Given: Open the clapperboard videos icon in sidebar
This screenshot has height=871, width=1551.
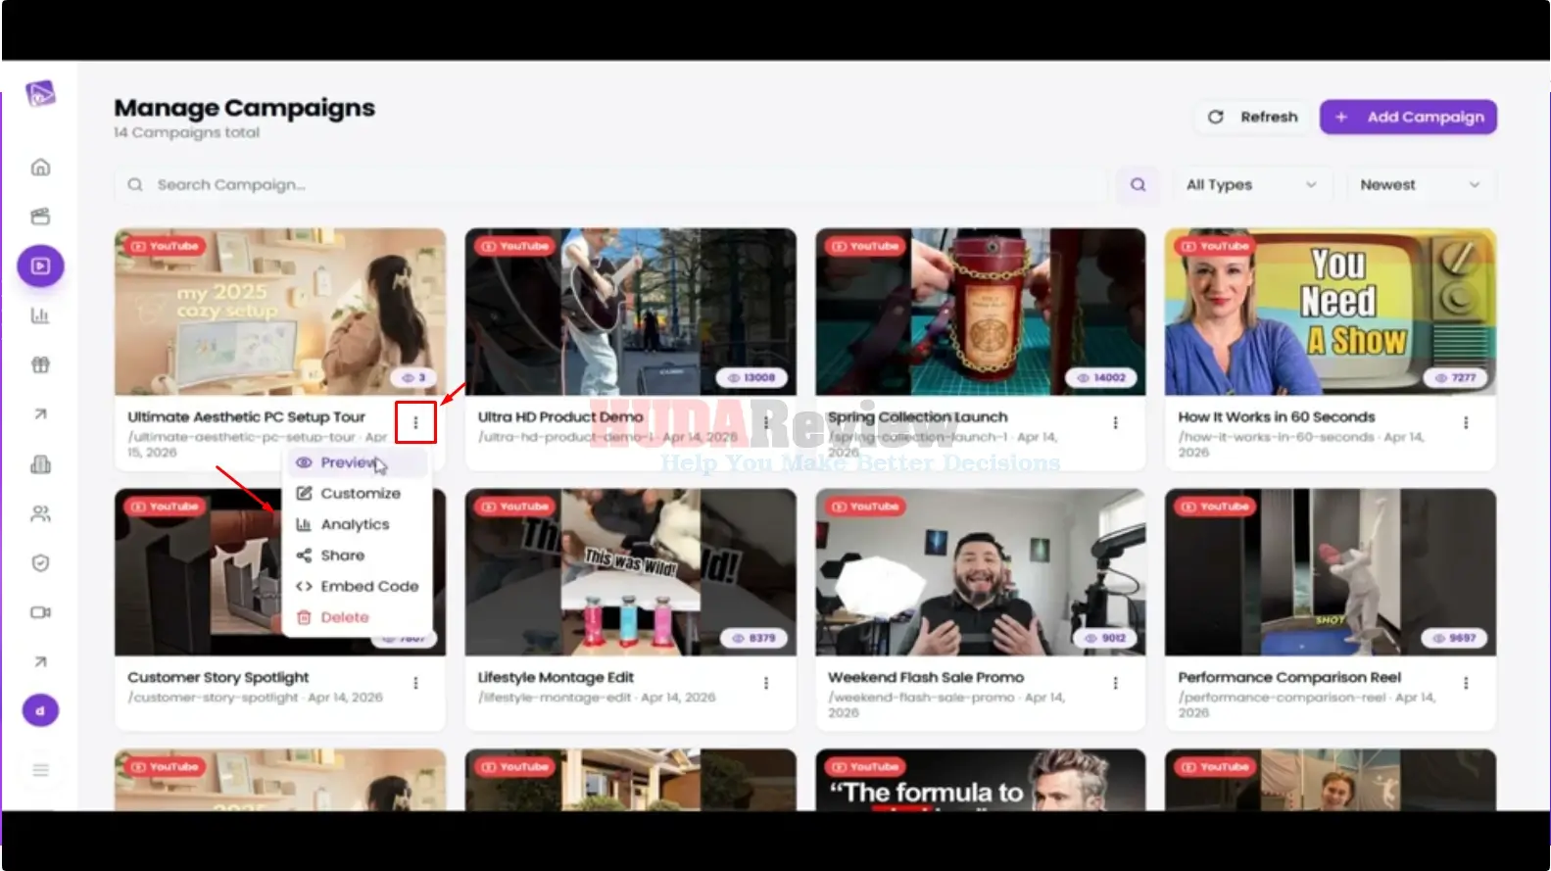Looking at the screenshot, I should click(x=40, y=217).
